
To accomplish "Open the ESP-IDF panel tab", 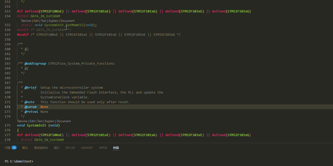I will point(70,147).
